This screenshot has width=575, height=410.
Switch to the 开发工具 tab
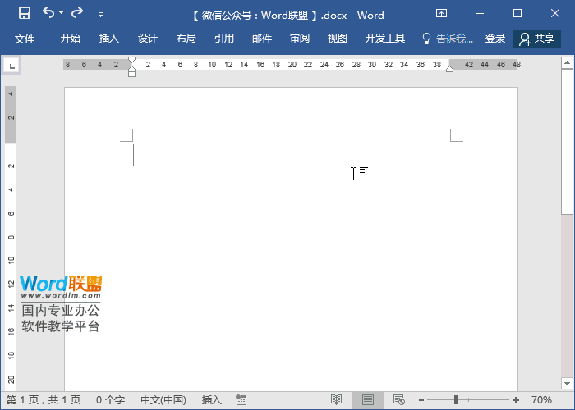click(385, 39)
